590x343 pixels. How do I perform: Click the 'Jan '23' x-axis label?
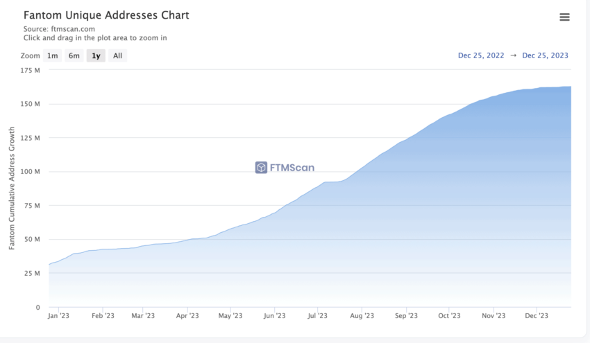pos(58,315)
